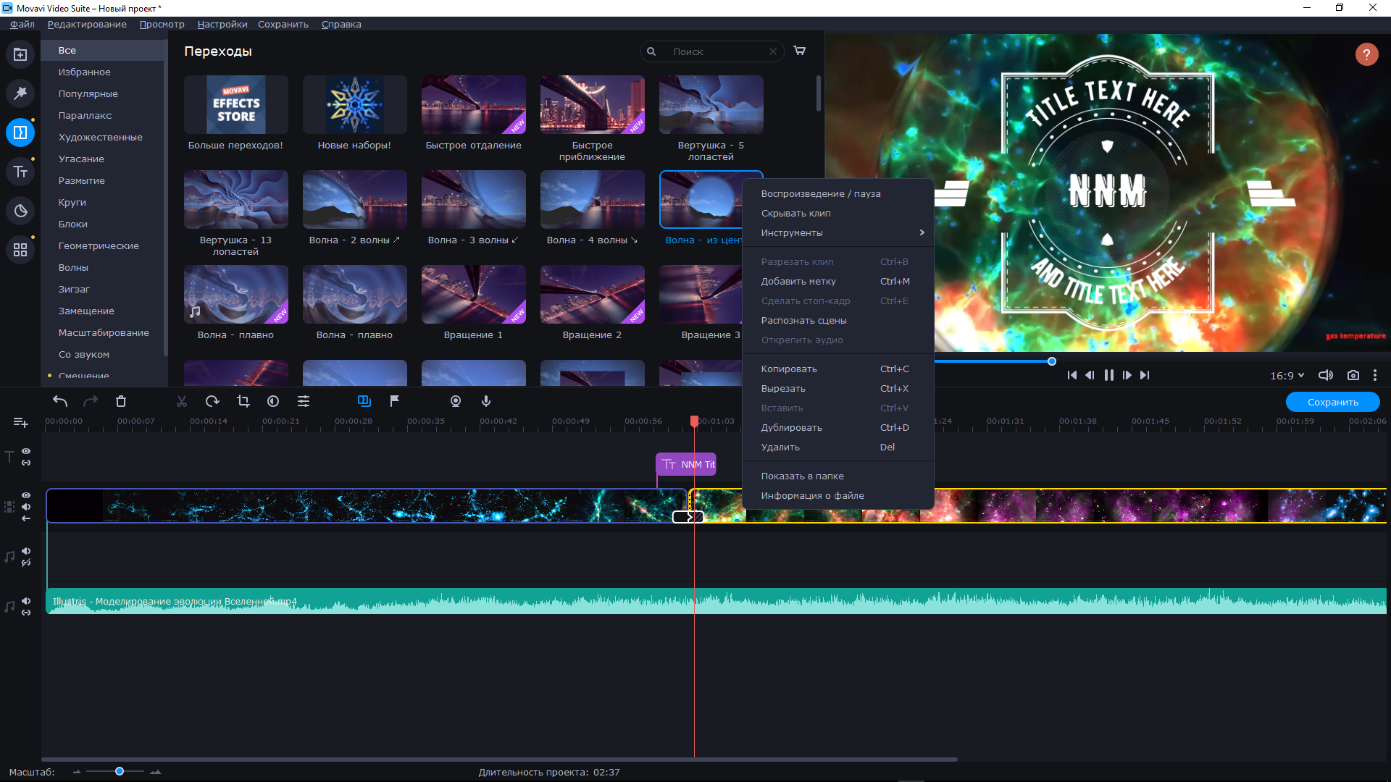Select the Избранное category

[x=103, y=72]
